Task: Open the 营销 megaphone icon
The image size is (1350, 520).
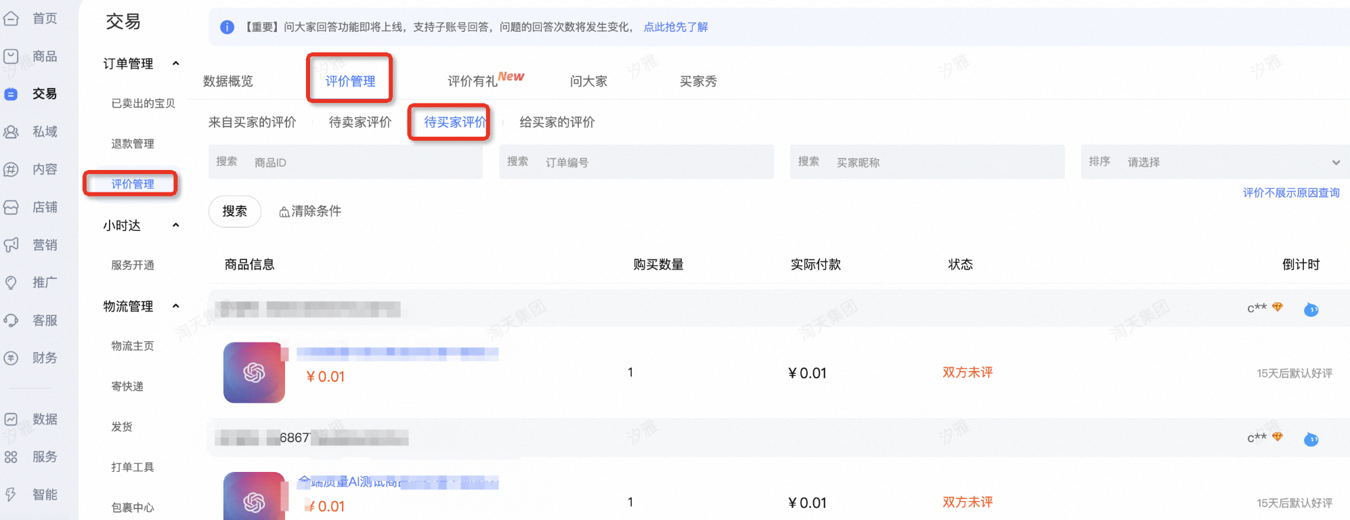Action: click(x=12, y=245)
